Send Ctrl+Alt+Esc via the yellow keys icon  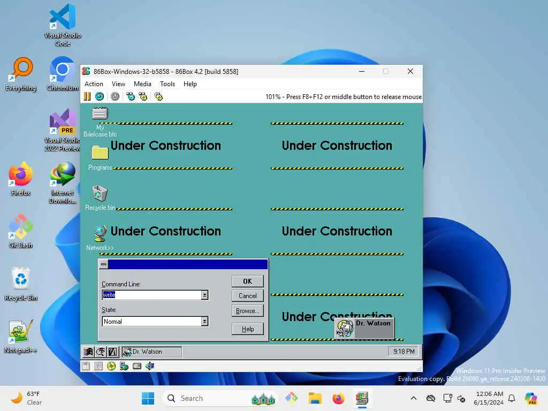[x=143, y=96]
